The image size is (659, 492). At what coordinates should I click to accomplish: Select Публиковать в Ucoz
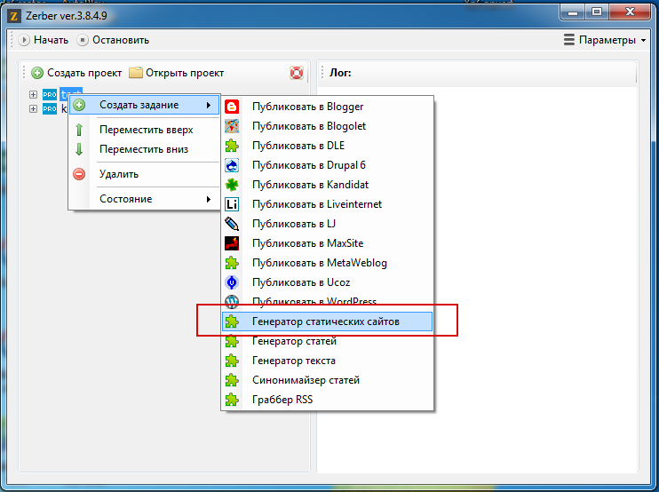(x=328, y=282)
